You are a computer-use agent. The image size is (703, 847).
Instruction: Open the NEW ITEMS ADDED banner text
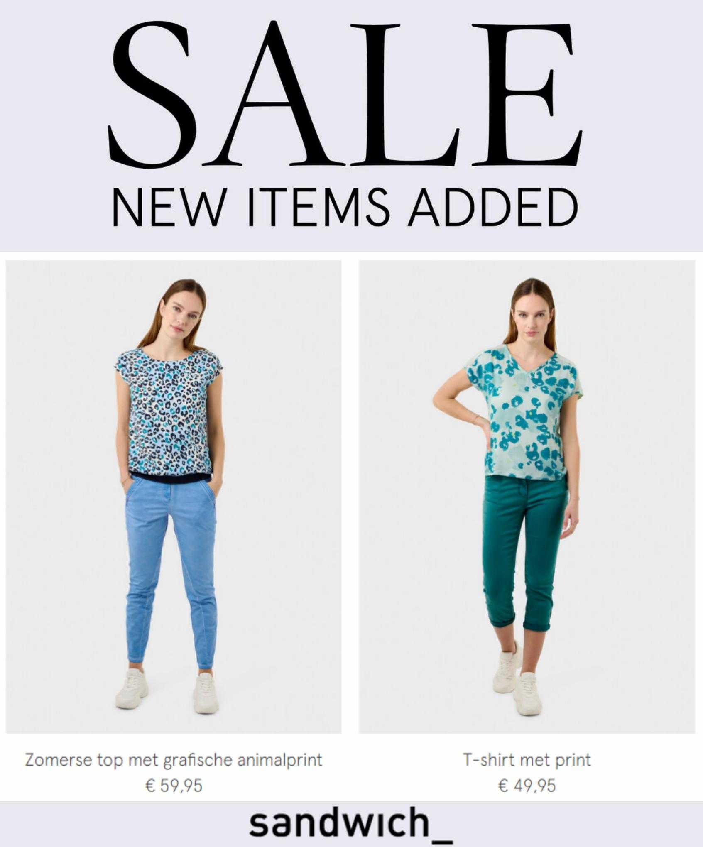tap(345, 207)
